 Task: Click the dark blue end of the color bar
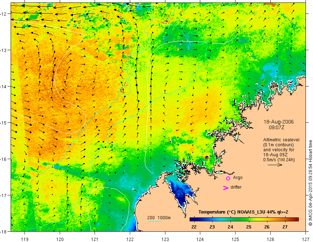(193, 220)
